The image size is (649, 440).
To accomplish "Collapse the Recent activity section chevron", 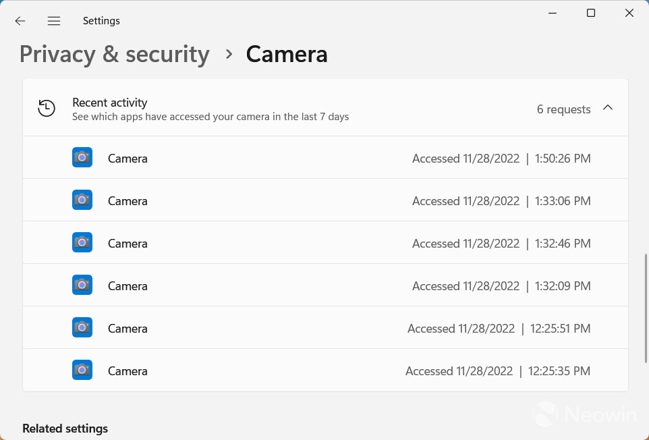I will 608,107.
